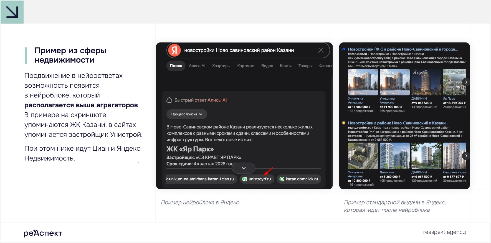
Task: Click the realty.yandex.ru breadcrumb
Action: pos(360,128)
